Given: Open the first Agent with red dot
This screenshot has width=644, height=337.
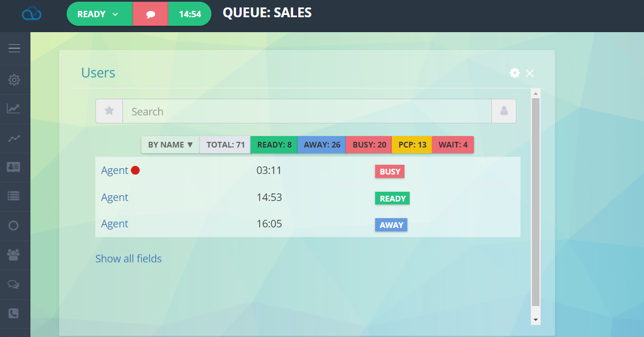Looking at the screenshot, I should pos(115,171).
